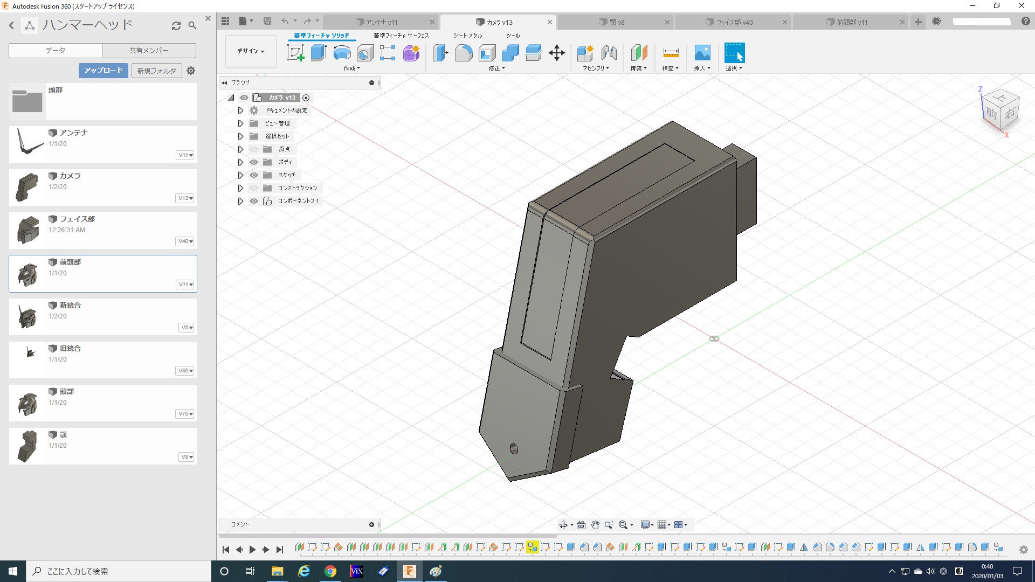Viewport: 1035px width, 582px height.
Task: Select the Create Sketch tool icon
Action: (x=295, y=53)
